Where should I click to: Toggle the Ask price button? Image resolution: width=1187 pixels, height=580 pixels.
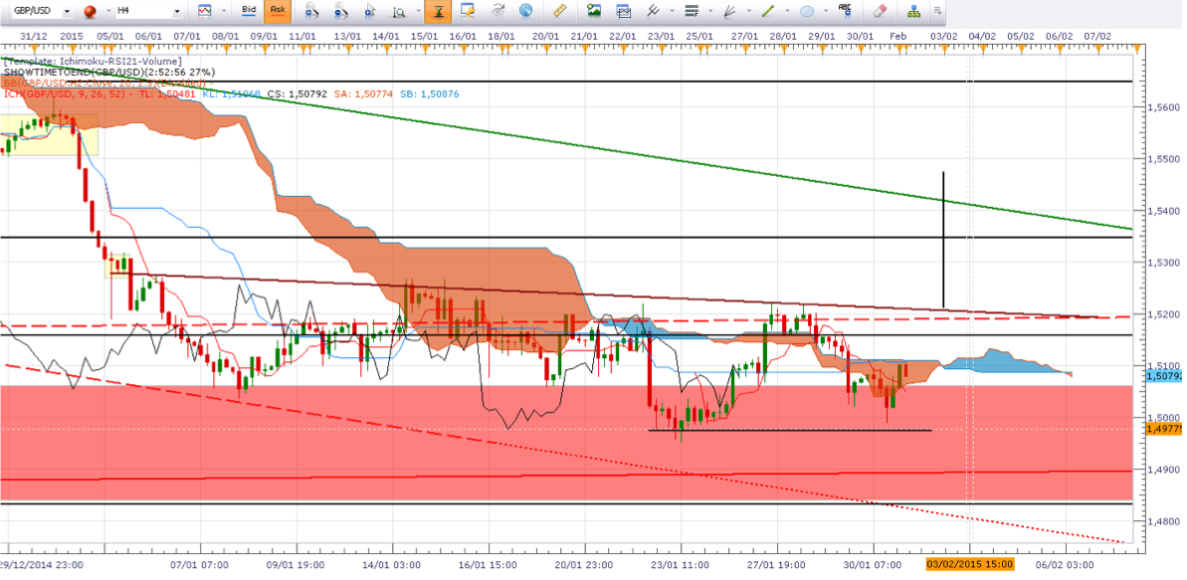278,11
